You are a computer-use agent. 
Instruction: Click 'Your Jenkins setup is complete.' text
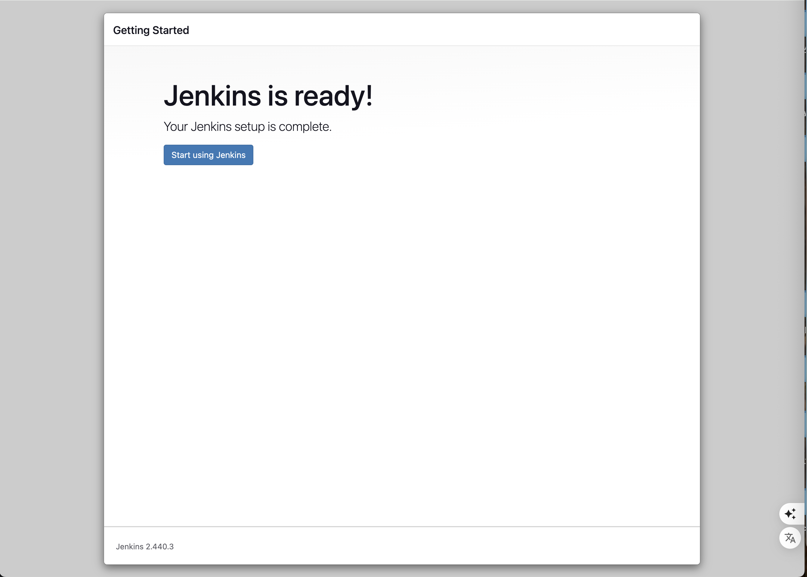click(x=247, y=126)
